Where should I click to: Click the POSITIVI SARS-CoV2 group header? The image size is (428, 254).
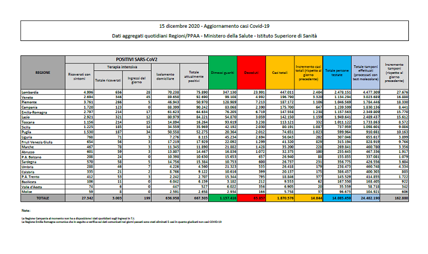click(136, 59)
